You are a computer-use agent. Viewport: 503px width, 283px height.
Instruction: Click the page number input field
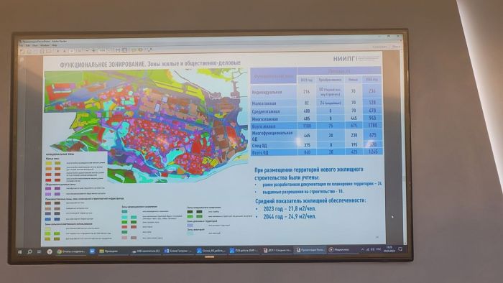click(x=72, y=51)
